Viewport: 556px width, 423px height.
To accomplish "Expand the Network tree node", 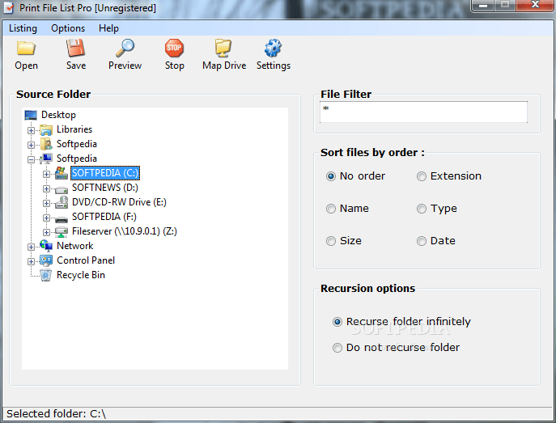I will (32, 247).
